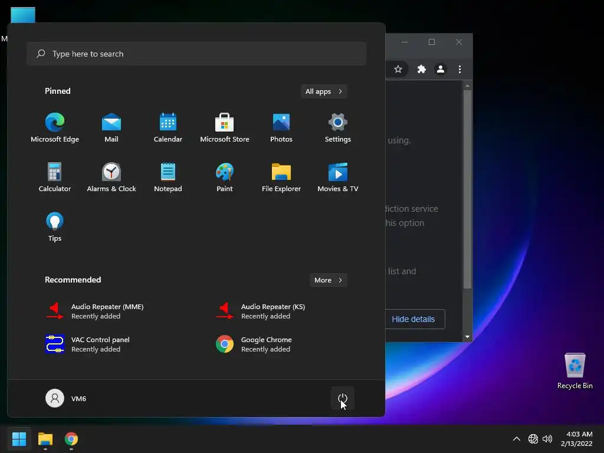Screen dimensions: 604x453
Task: Click Chrome scrollbar down arrow
Action: click(467, 337)
